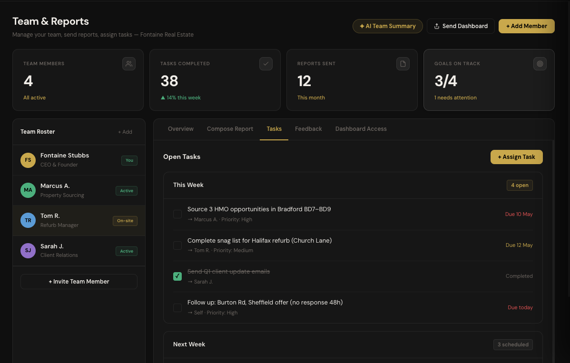
Task: Click the + Add link in Team Roster
Action: (x=125, y=132)
